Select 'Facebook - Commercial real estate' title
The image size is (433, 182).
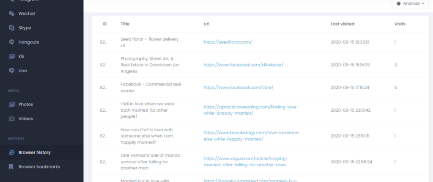click(x=151, y=88)
